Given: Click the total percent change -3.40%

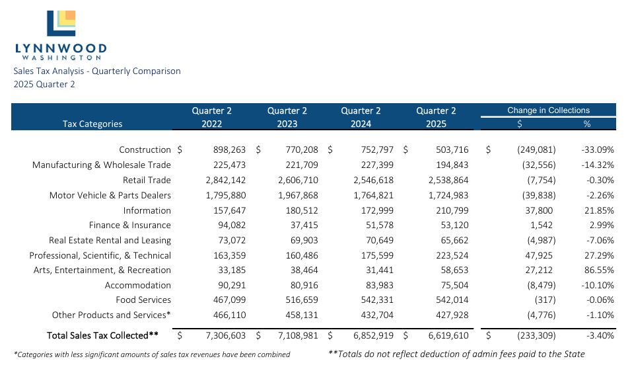Looking at the screenshot, I should (599, 335).
